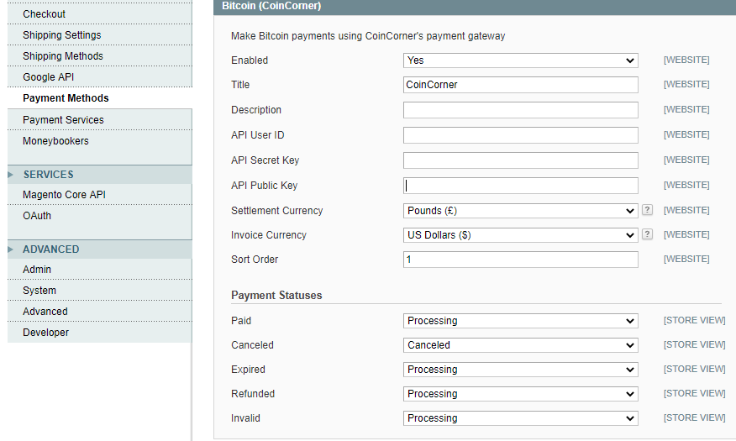Open the Advanced configuration tab
This screenshot has height=441, width=736.
pyautogui.click(x=99, y=312)
